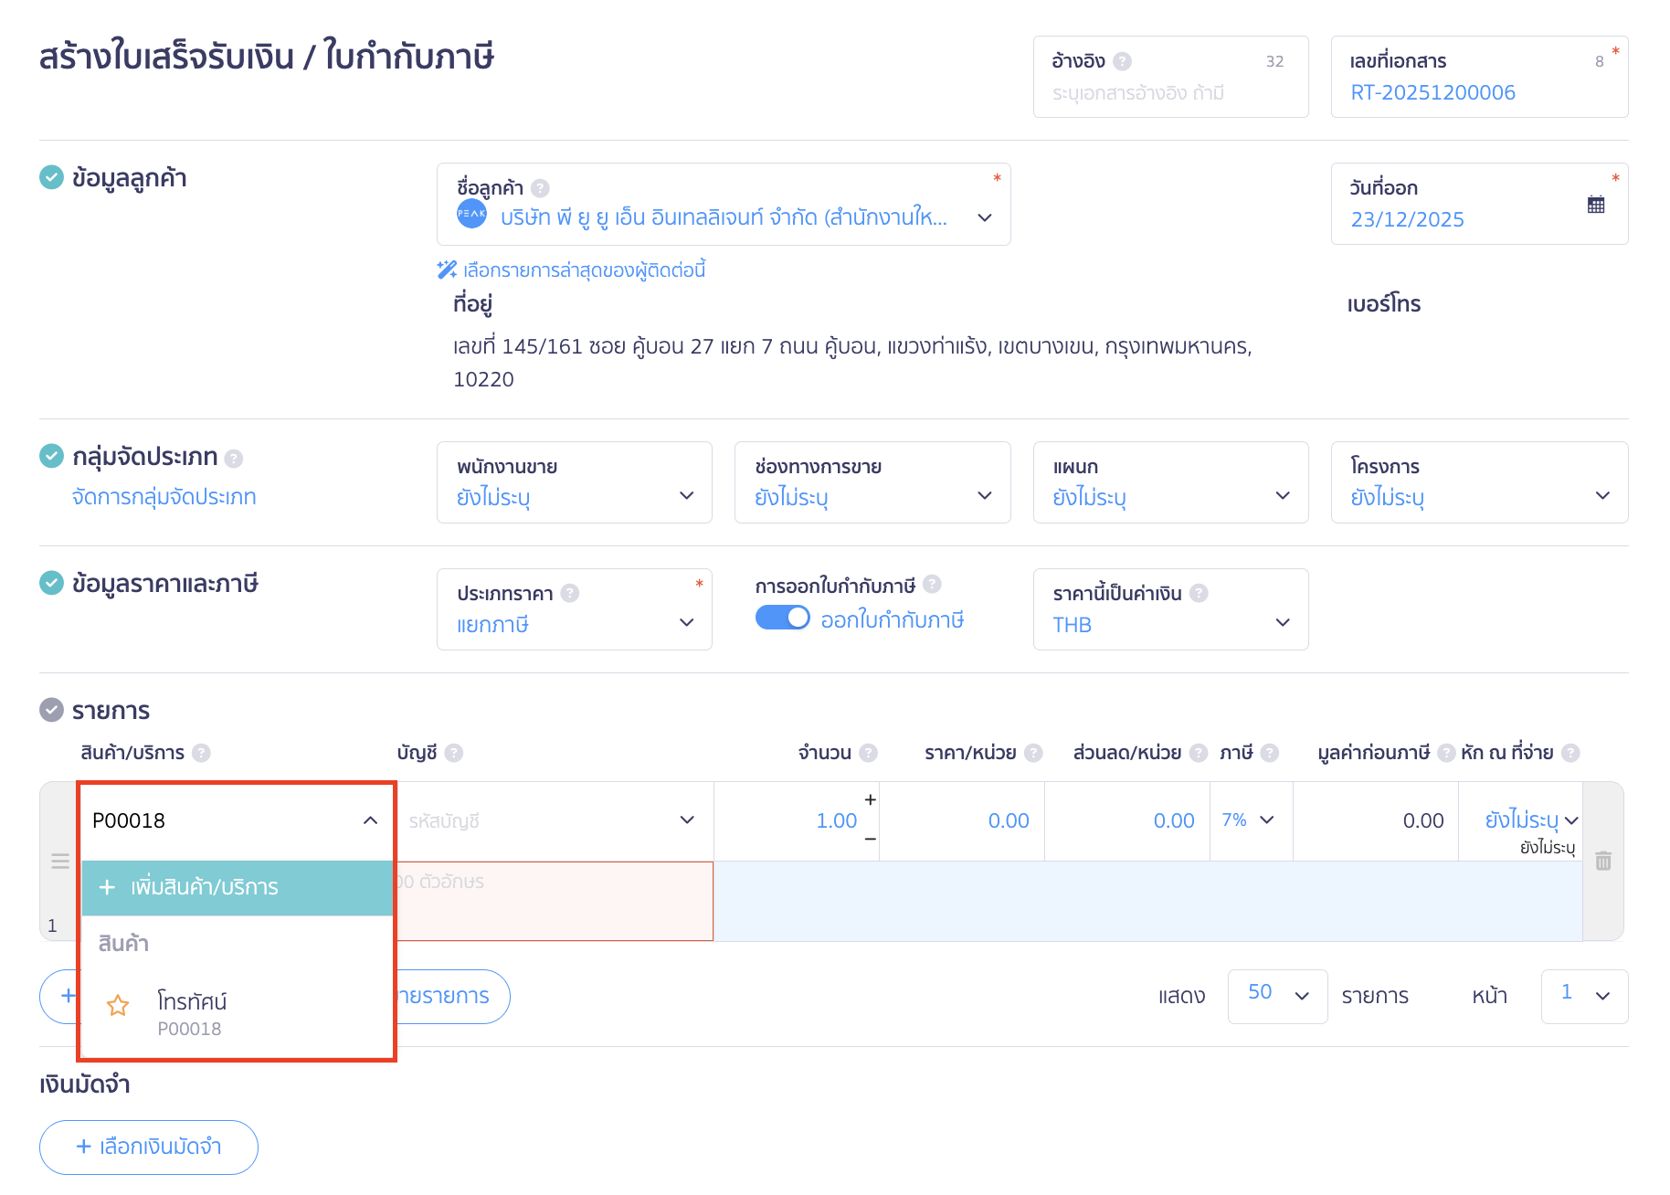The image size is (1670, 1195).
Task: Click the magic wand latest items icon
Action: [x=447, y=270]
